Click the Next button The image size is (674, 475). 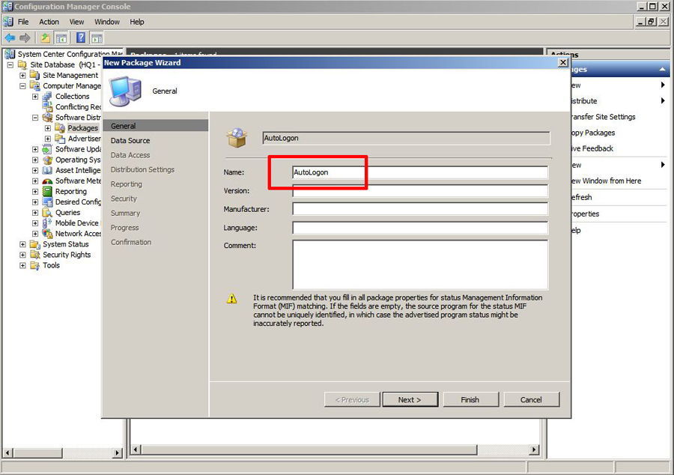410,399
